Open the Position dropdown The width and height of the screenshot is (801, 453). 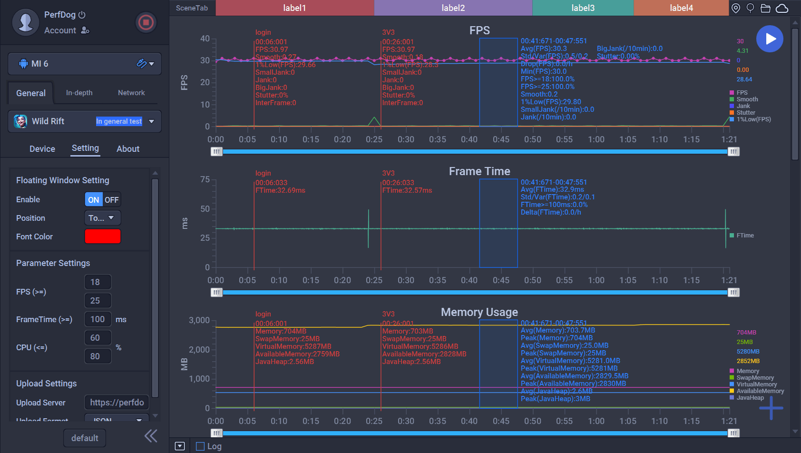coord(102,218)
